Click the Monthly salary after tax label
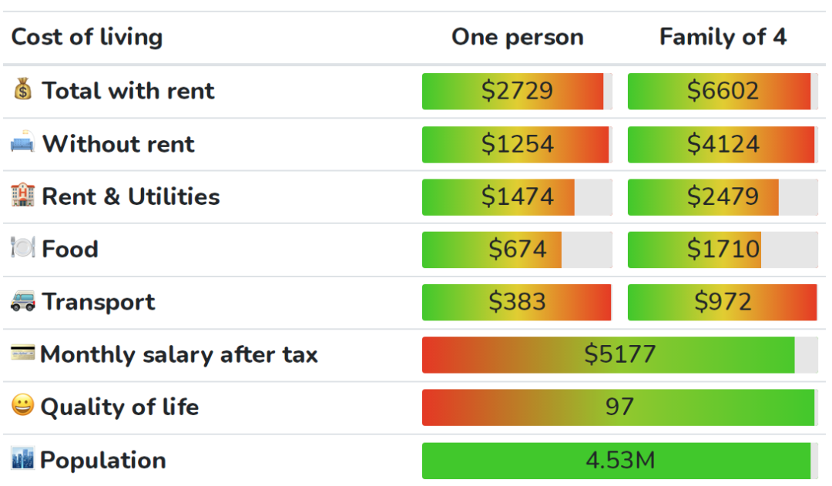 tap(179, 354)
